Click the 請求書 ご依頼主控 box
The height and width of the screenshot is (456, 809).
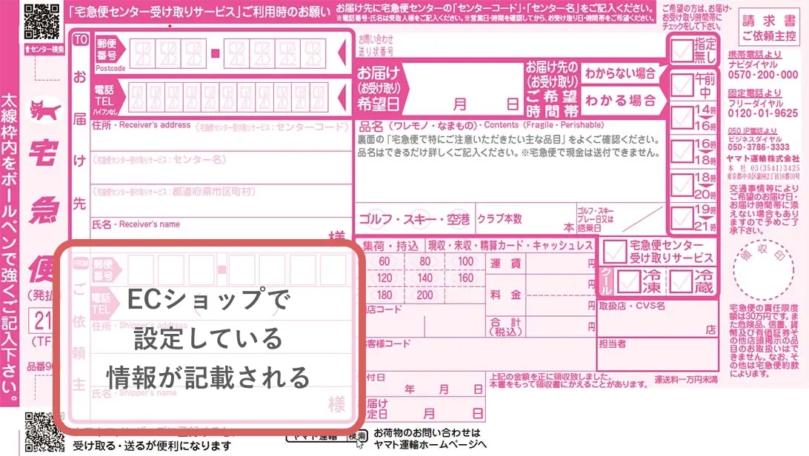click(769, 27)
